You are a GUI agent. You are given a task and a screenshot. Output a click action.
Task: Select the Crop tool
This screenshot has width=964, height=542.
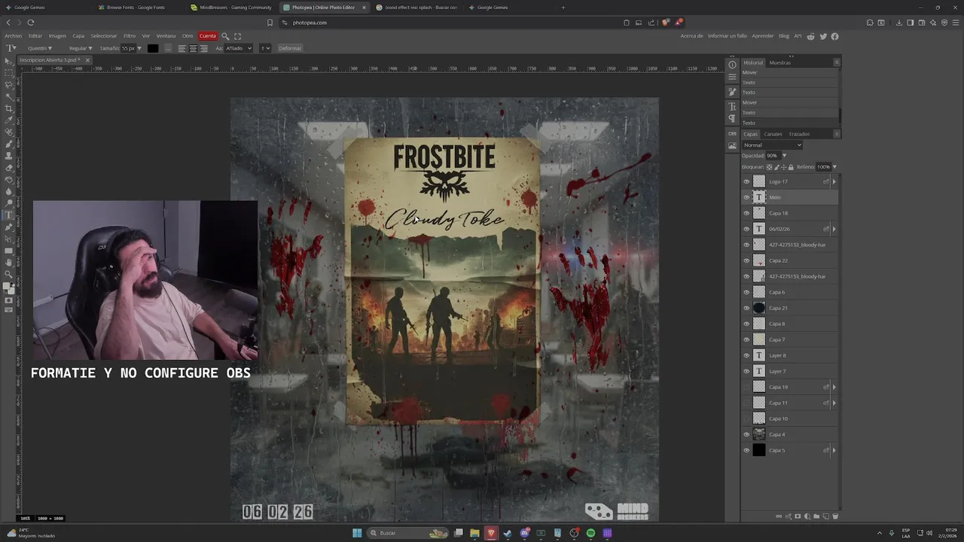(x=9, y=108)
